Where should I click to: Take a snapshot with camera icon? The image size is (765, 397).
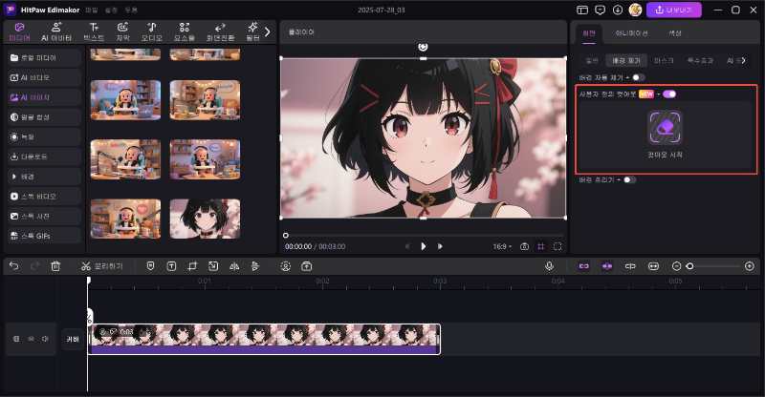524,246
